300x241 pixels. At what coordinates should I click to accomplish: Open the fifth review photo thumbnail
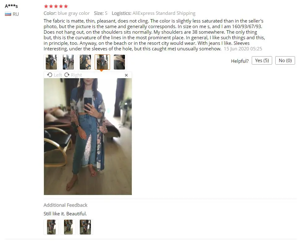tap(119, 62)
